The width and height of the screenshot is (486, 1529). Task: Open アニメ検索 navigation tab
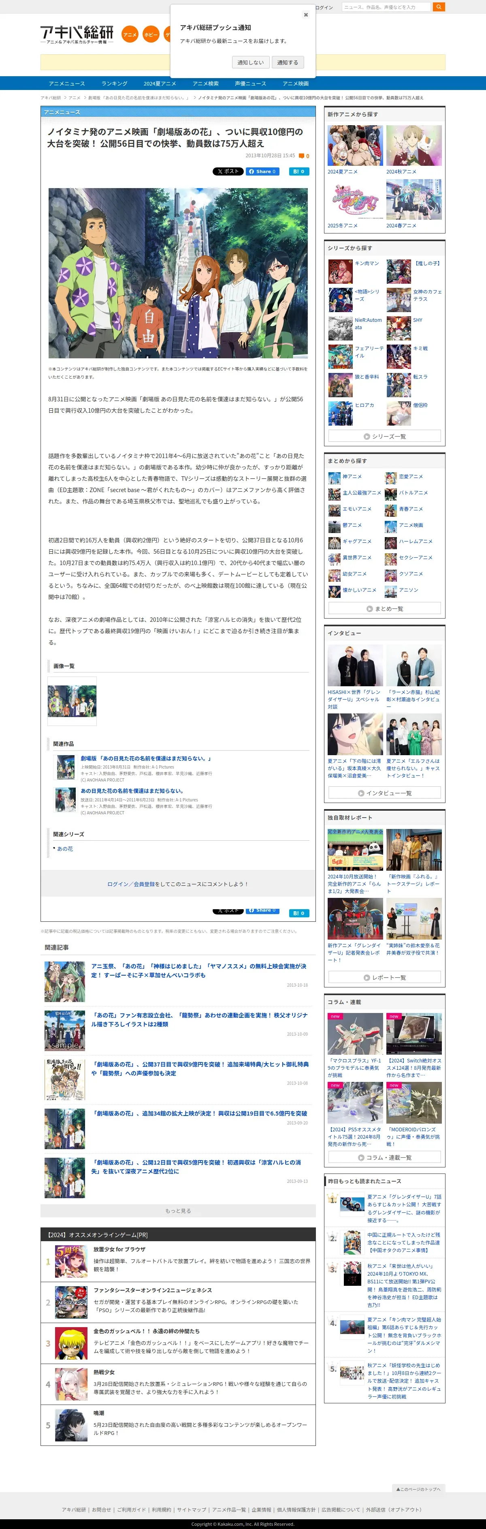(x=206, y=84)
